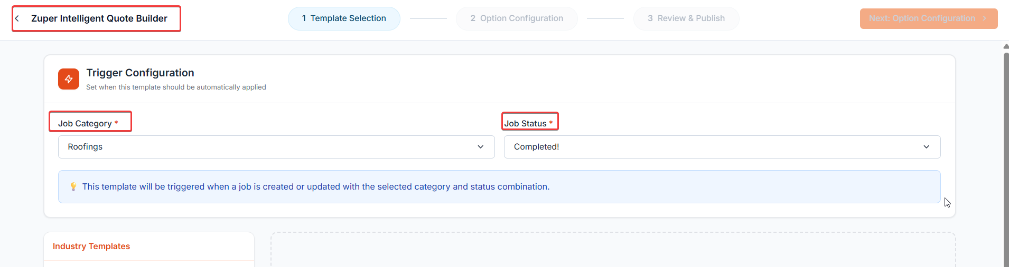
Task: Click the chevron arrow in the Completed! field
Action: tap(926, 147)
